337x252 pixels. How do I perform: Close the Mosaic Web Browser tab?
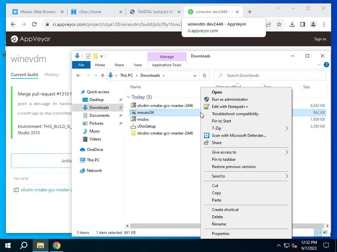62,12
